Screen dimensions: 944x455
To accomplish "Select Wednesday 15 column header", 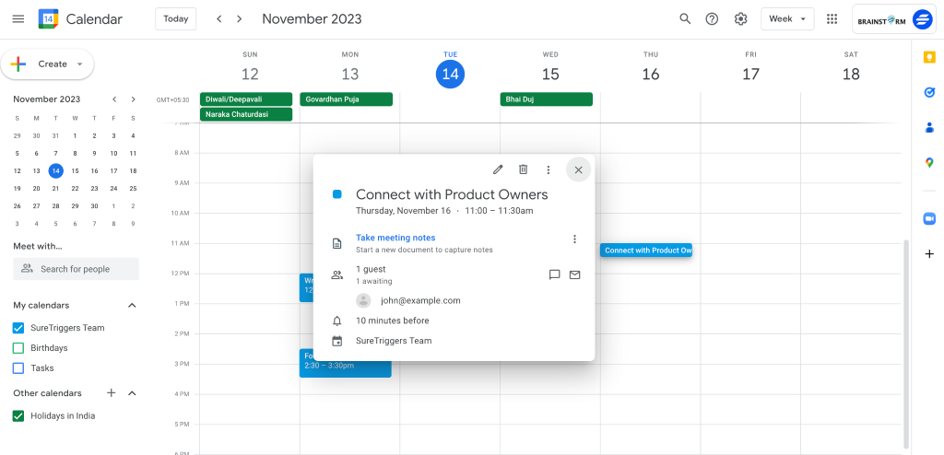I will coord(550,68).
